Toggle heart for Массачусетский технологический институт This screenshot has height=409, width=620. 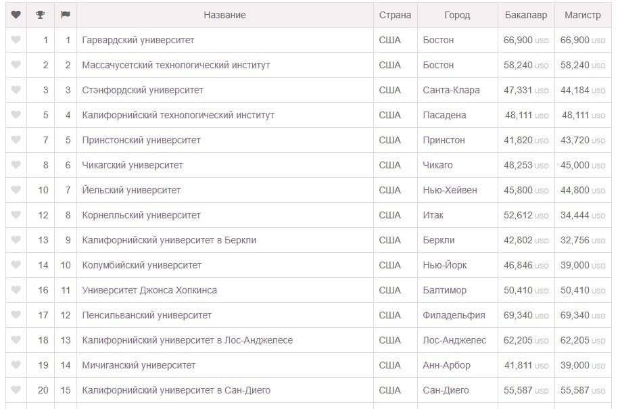16,64
